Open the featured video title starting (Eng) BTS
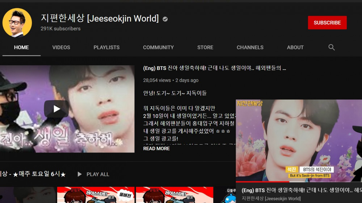 214,68
